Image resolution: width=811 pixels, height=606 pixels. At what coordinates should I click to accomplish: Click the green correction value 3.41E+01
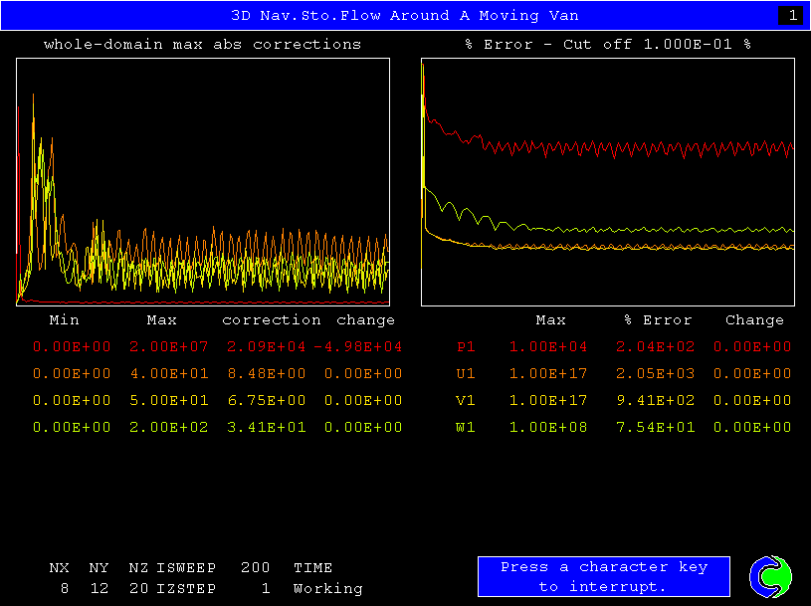[267, 428]
